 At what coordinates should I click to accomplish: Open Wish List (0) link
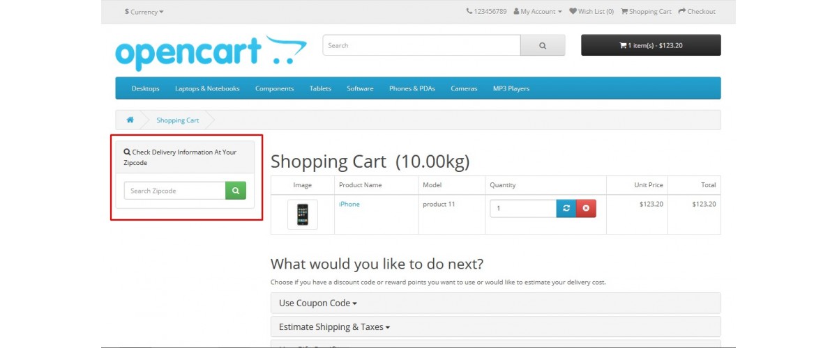(591, 12)
